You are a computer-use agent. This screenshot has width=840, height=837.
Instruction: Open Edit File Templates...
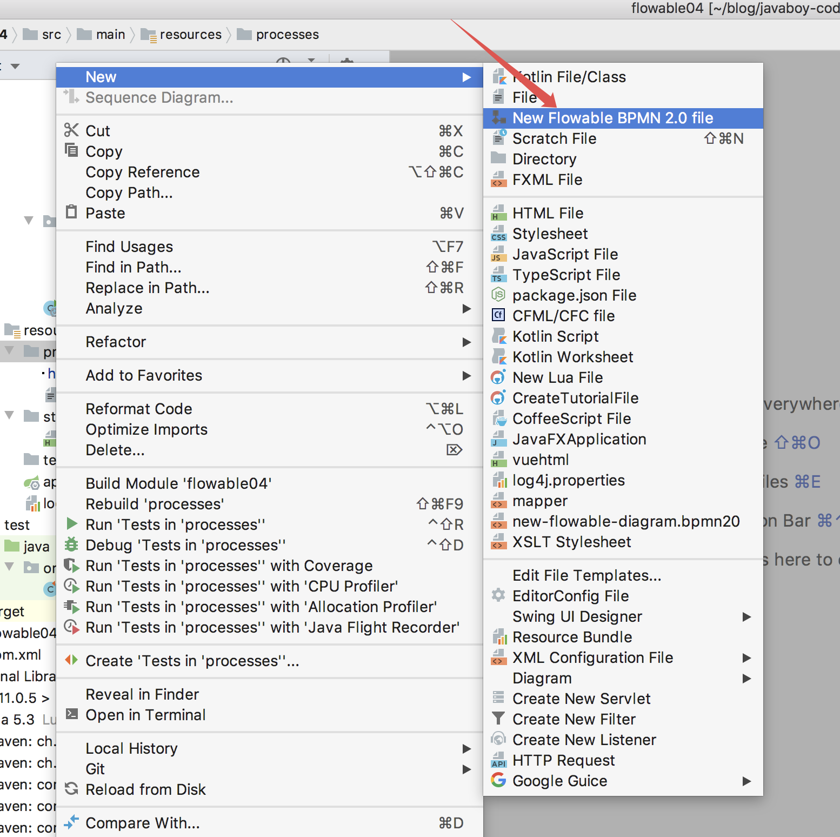pos(623,575)
